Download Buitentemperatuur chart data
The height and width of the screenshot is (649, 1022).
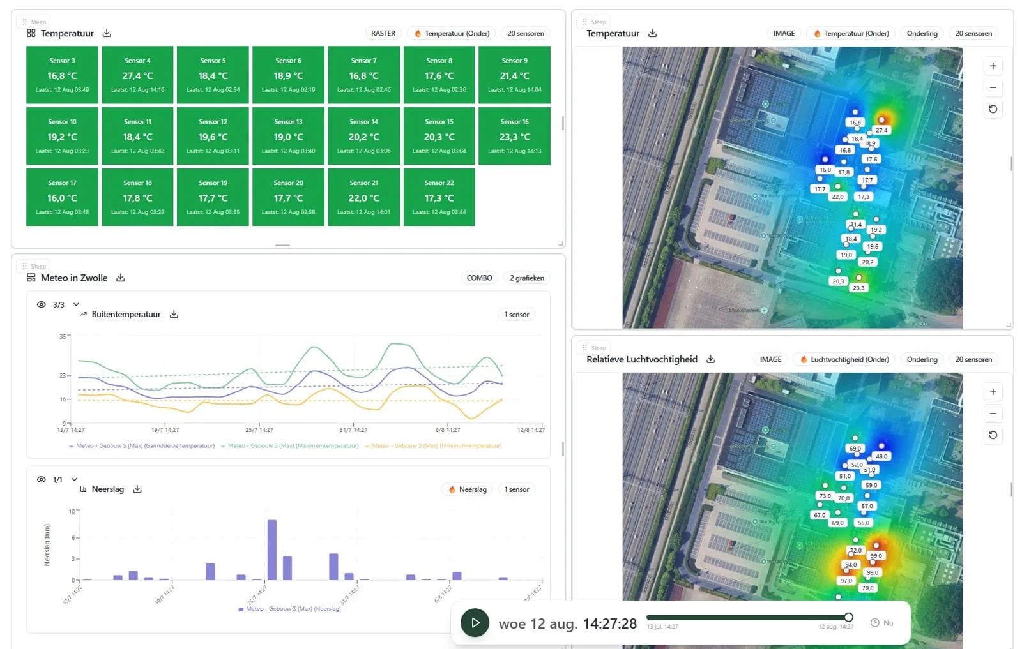tap(174, 314)
